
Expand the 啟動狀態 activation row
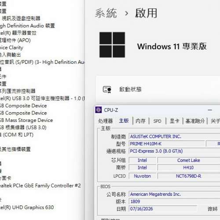(158, 89)
